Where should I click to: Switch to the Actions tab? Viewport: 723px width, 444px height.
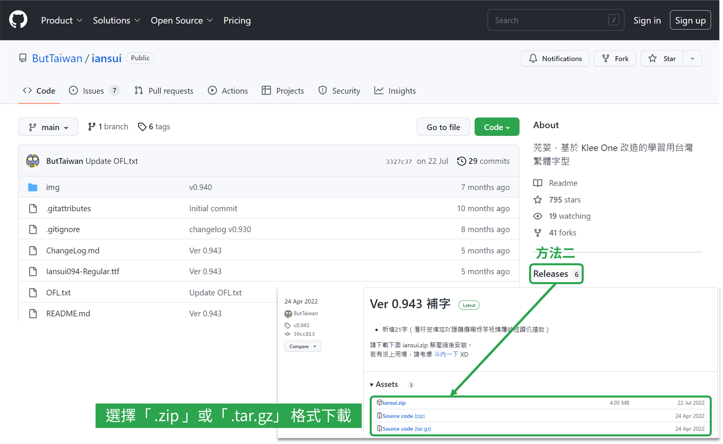tap(228, 91)
